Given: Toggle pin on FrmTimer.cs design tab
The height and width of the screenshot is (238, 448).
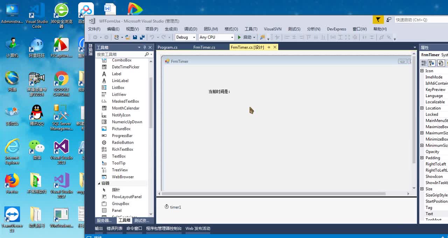Looking at the screenshot, I should [269, 47].
